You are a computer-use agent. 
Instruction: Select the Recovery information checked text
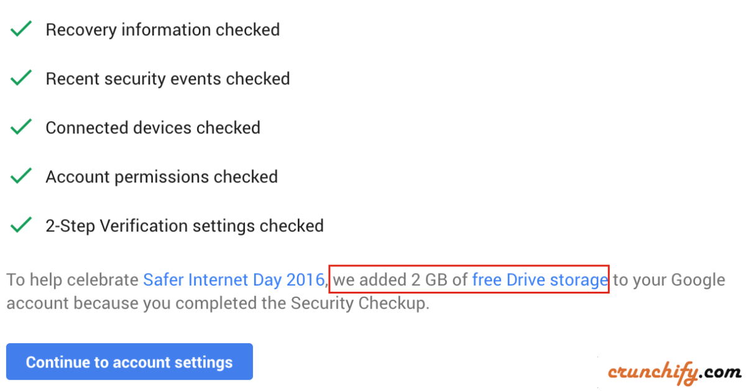[x=163, y=29]
